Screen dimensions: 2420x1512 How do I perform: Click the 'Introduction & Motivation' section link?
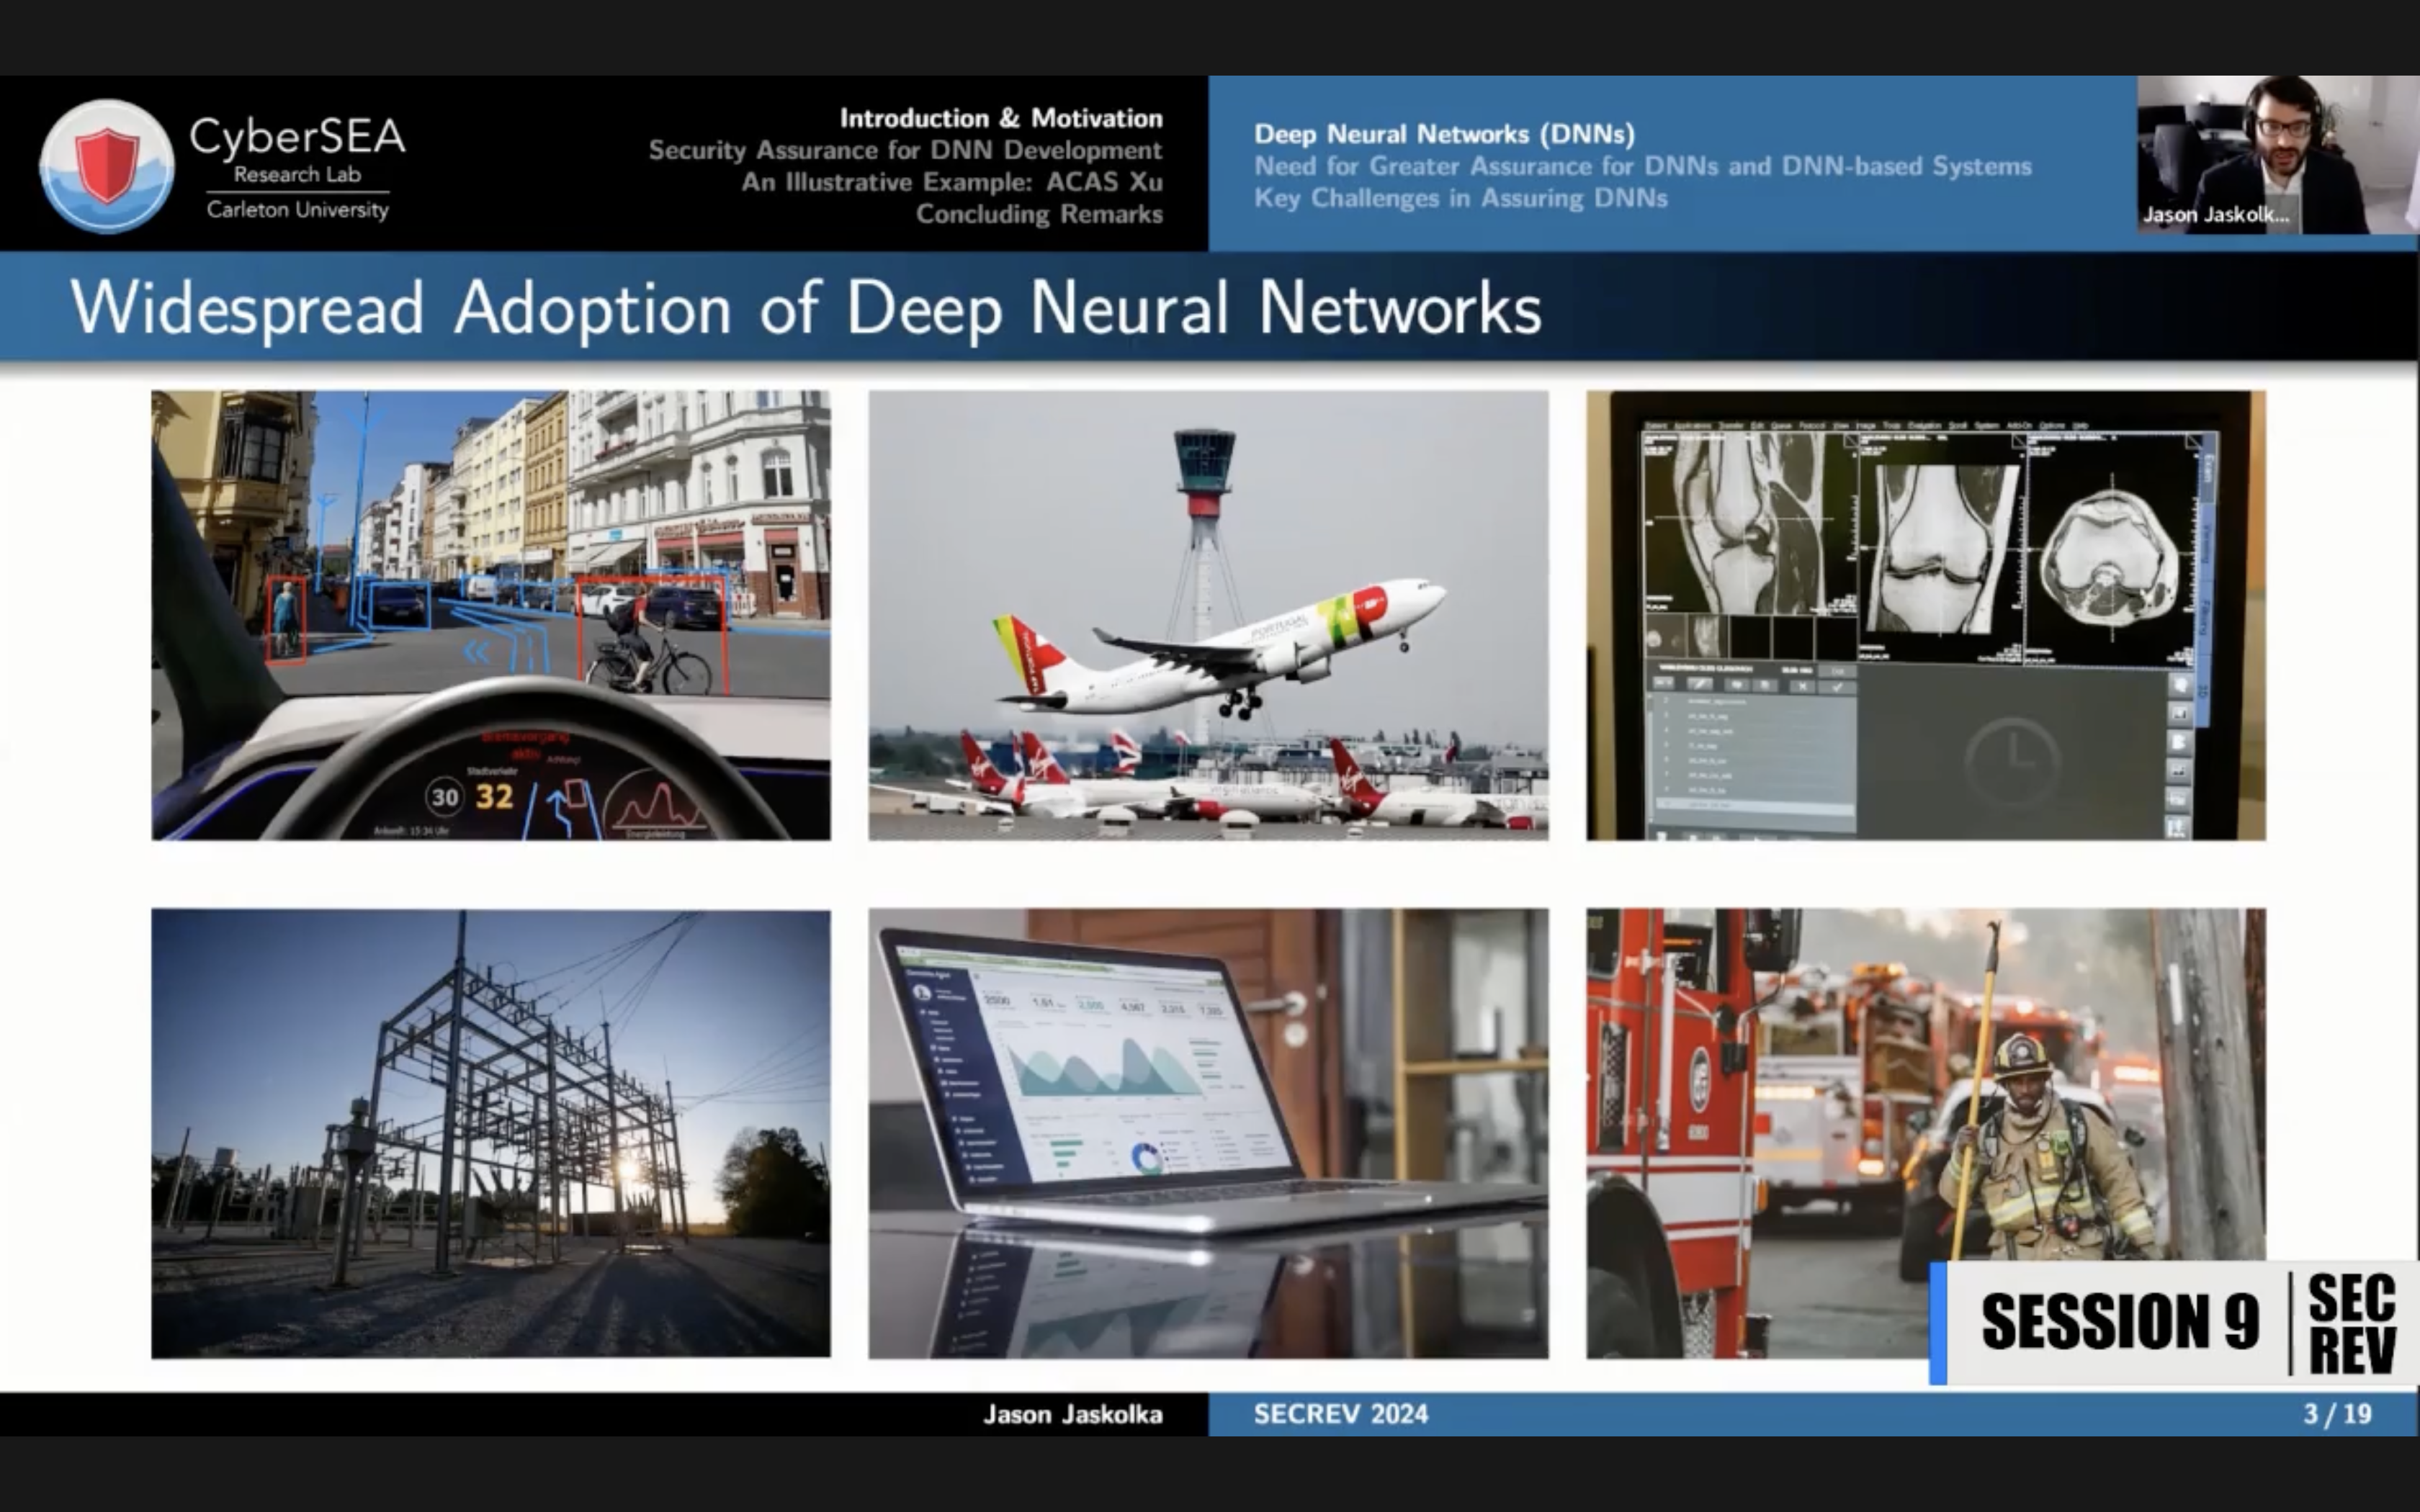tap(1000, 118)
